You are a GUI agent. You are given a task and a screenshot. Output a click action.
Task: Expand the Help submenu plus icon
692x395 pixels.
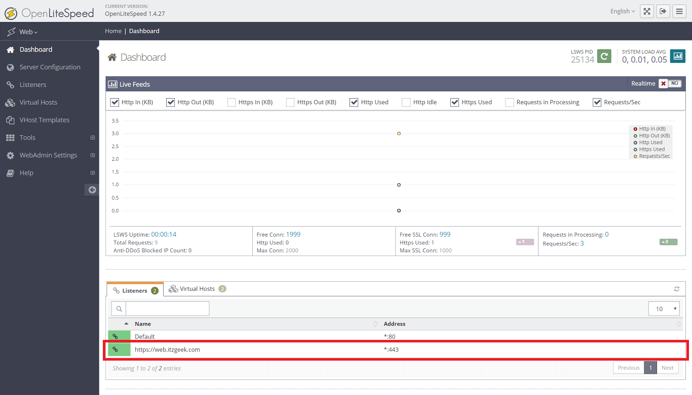[x=93, y=173]
